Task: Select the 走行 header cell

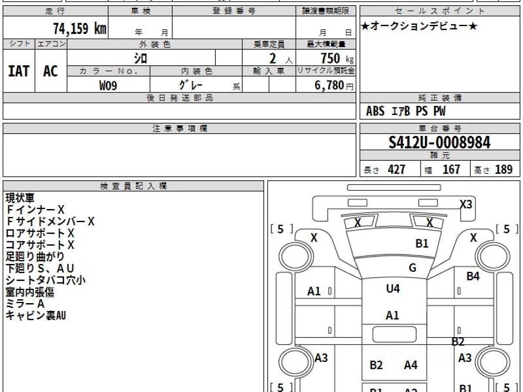Action: tap(55, 11)
